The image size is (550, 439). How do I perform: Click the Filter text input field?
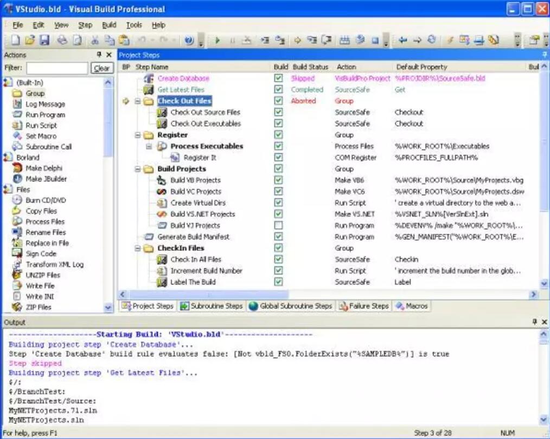(57, 68)
